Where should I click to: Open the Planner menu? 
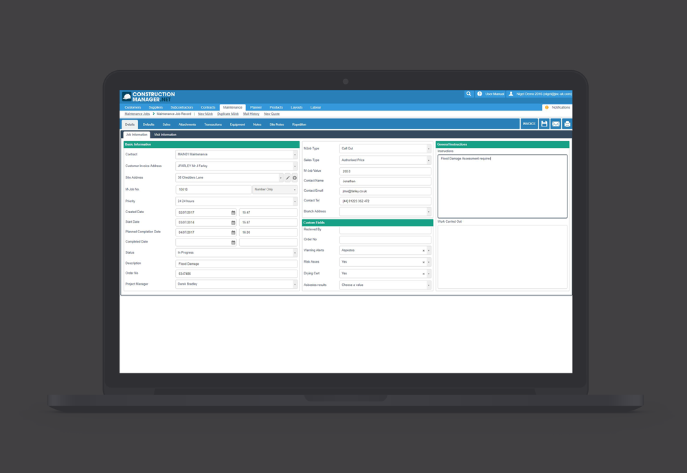pos(256,108)
